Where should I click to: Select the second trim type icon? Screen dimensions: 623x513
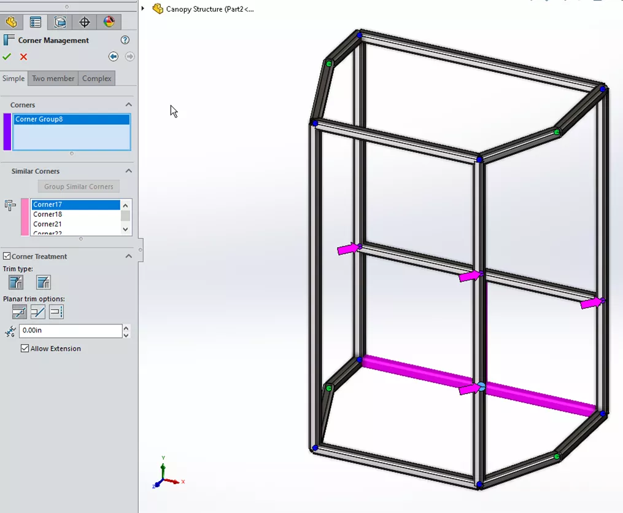[43, 283]
